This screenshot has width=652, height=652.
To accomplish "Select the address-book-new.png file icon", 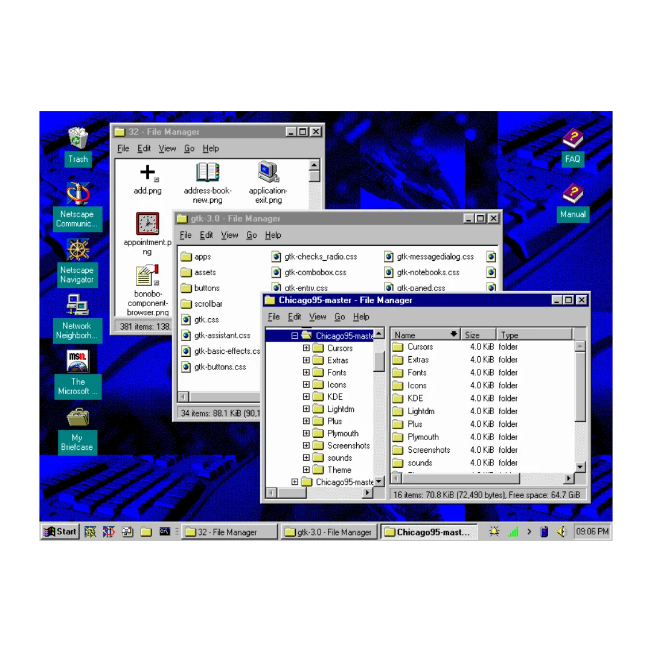I will (208, 172).
